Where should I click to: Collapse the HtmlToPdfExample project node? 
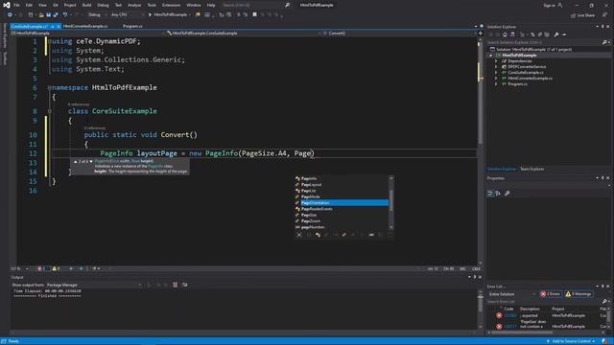(x=490, y=56)
